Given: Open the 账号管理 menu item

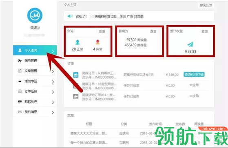Looking at the screenshot, I should (x=35, y=61).
